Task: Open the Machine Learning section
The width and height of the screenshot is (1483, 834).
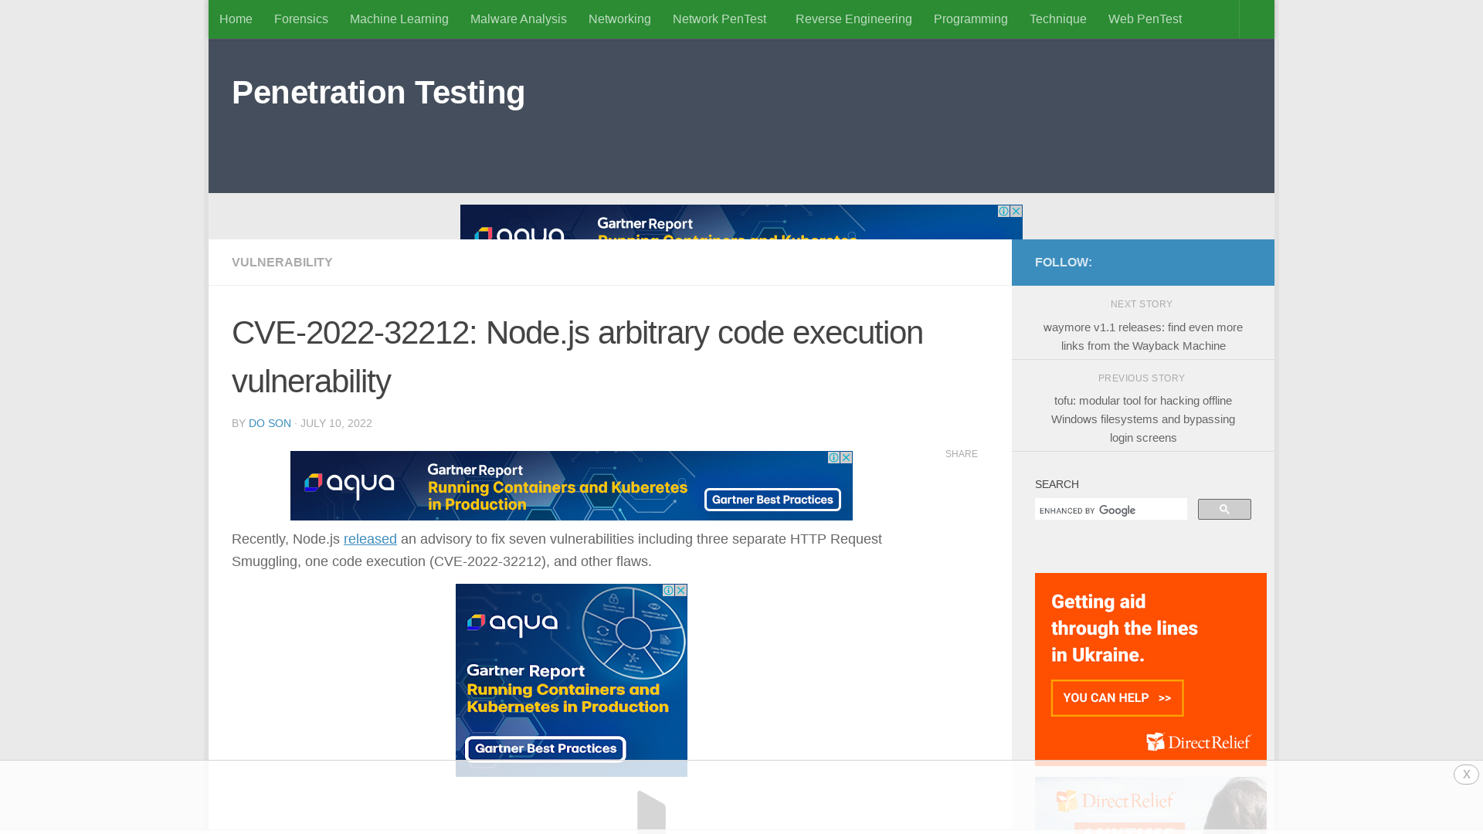Action: pos(399,19)
